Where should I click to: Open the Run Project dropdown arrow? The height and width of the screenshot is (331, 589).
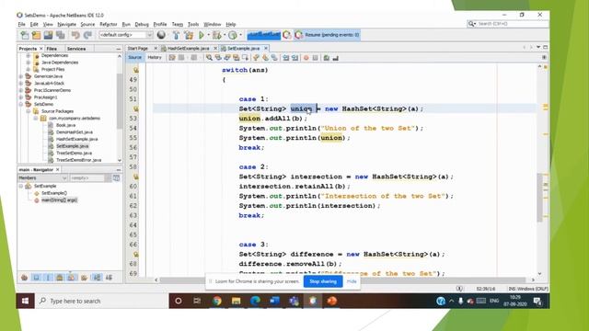pos(208,35)
